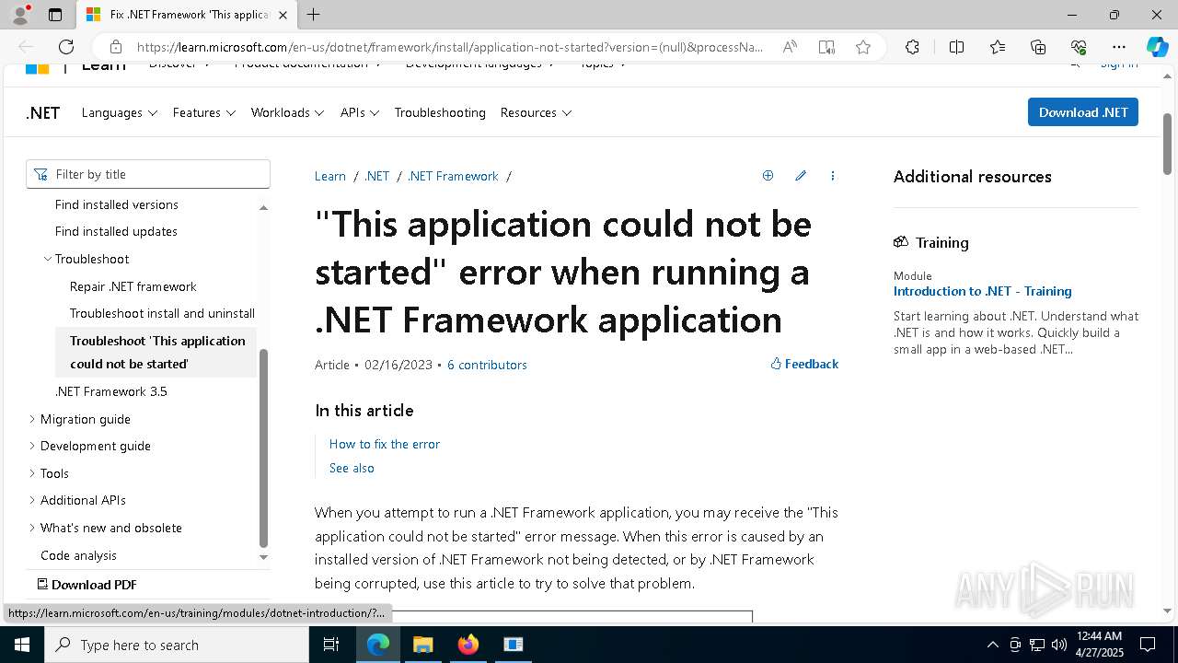Expand the Development guide tree node
1178x663 pixels.
pos(32,446)
